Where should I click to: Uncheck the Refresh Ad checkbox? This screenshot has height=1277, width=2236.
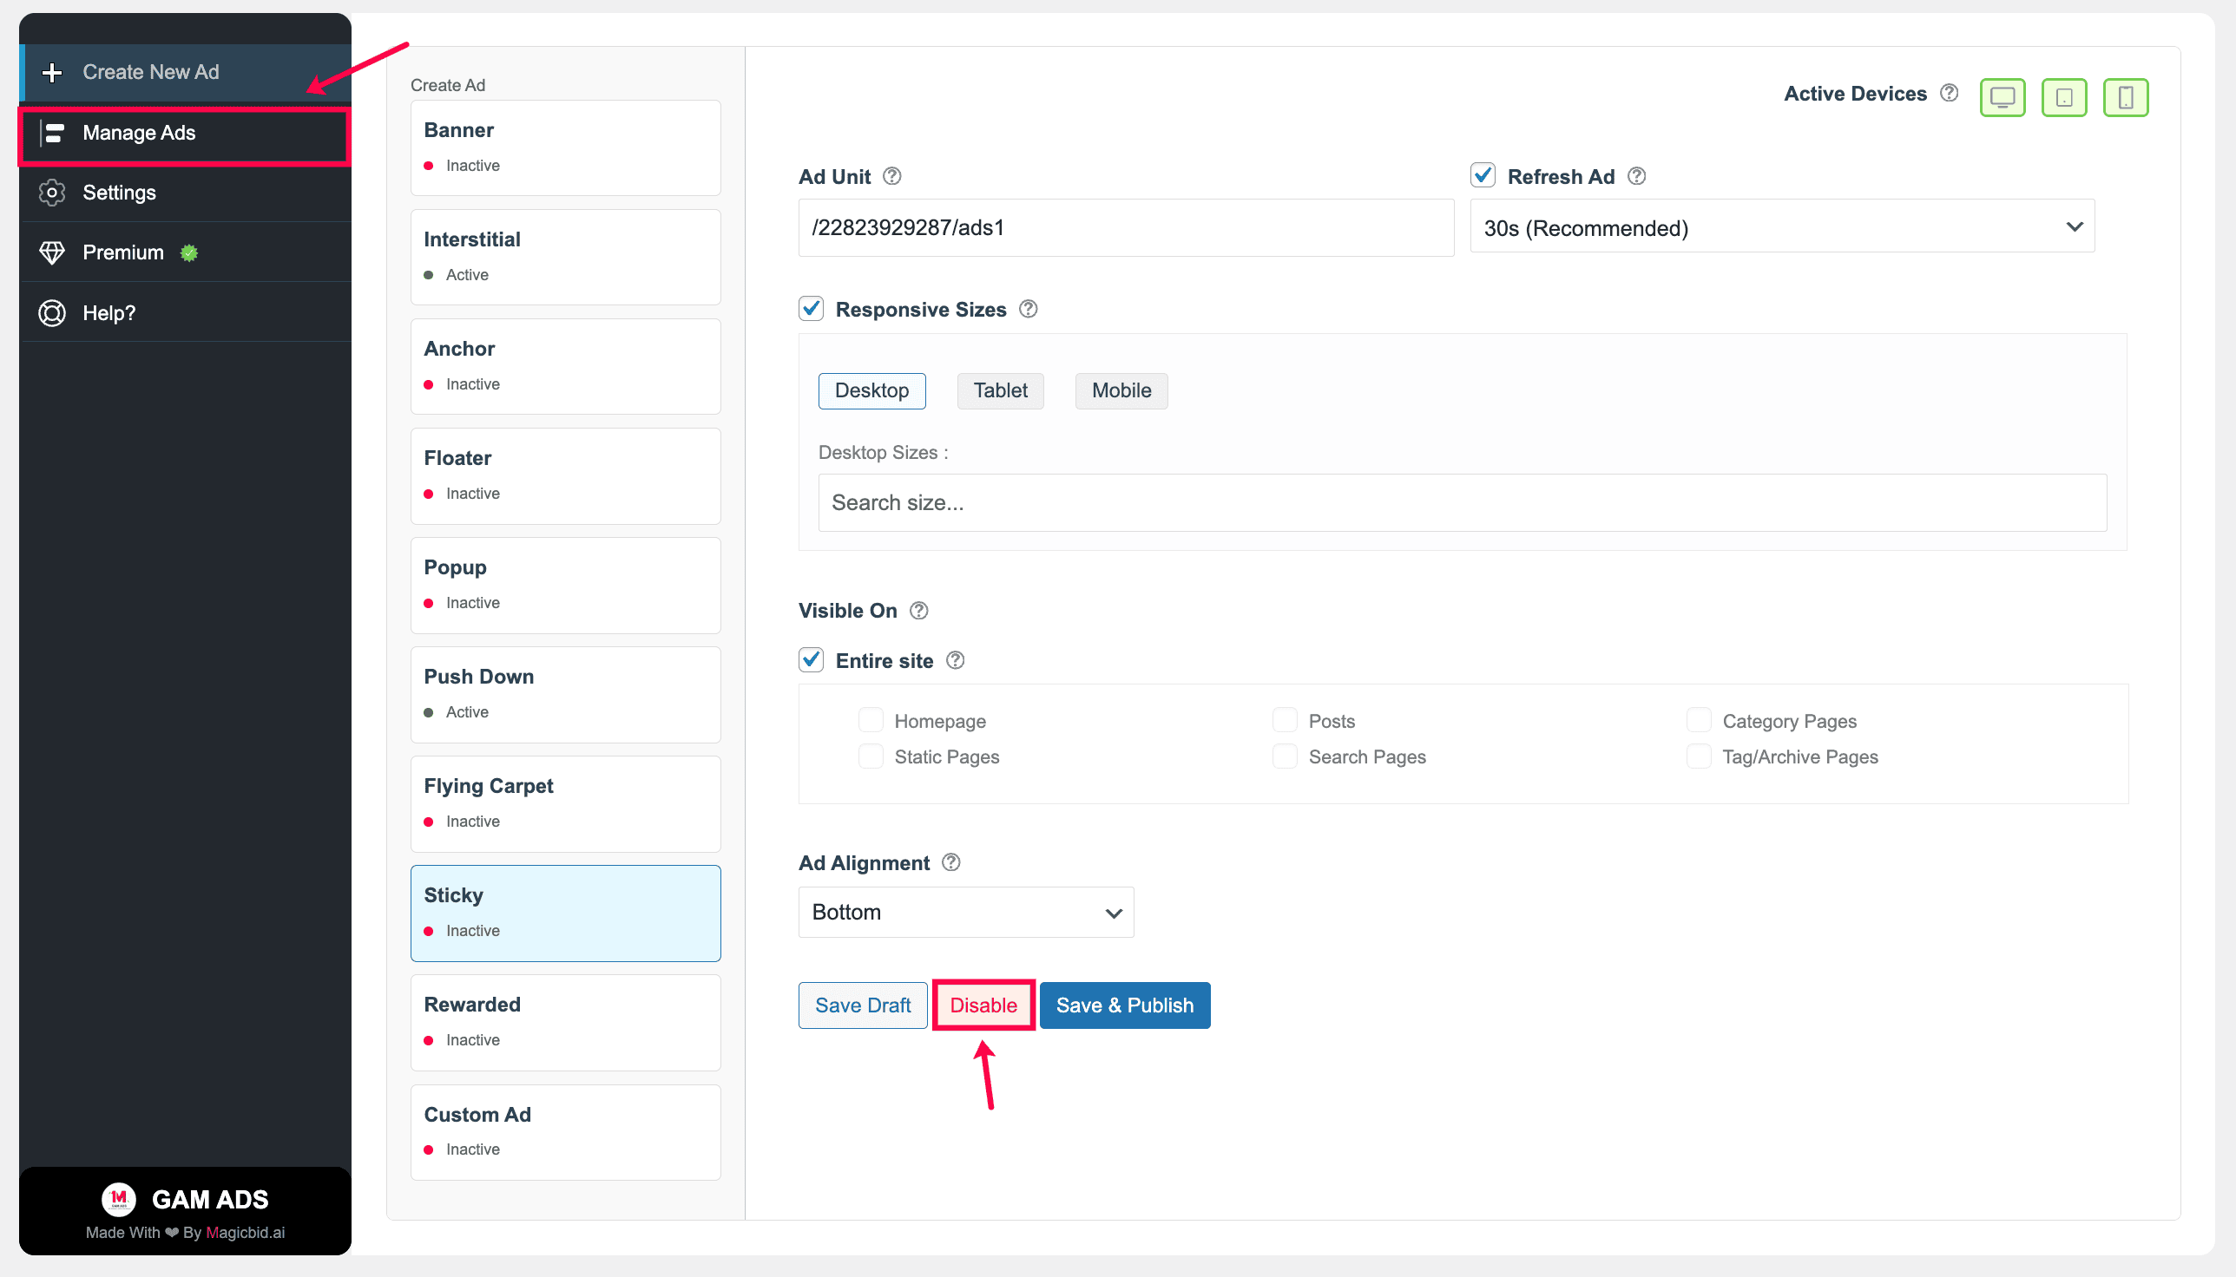[1483, 175]
